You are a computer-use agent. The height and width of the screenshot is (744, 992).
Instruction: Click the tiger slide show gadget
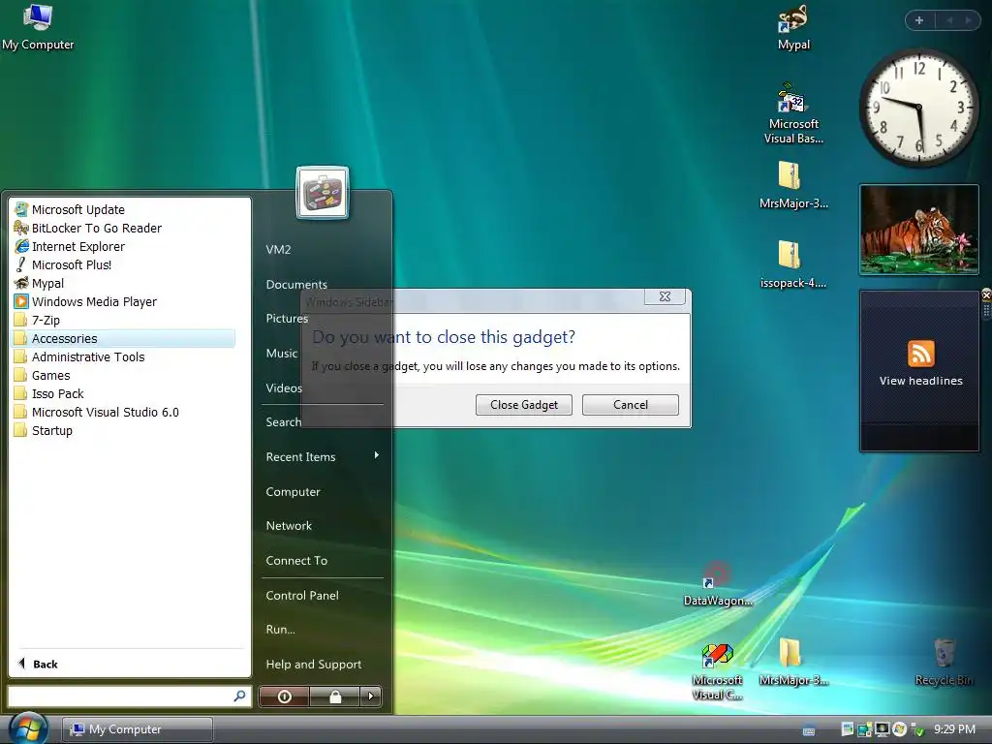(918, 230)
